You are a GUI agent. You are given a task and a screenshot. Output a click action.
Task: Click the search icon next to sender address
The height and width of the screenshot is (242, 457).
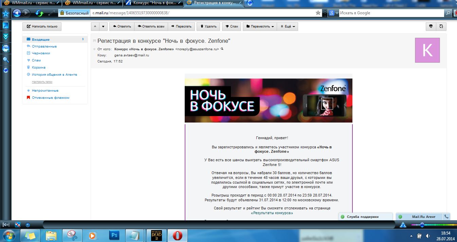(x=222, y=49)
